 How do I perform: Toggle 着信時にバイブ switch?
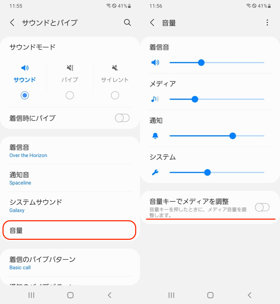[122, 118]
